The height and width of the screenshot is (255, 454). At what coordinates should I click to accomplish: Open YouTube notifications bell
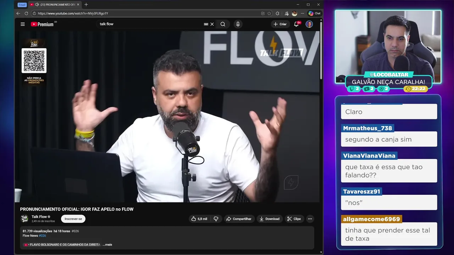(297, 24)
